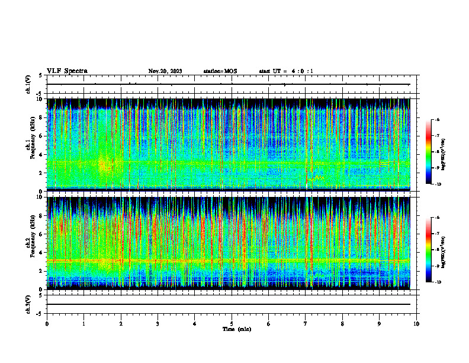Screen dimensions: 469x363
Task: Click time axis tick label "6"
Action: pyautogui.click(x=269, y=324)
